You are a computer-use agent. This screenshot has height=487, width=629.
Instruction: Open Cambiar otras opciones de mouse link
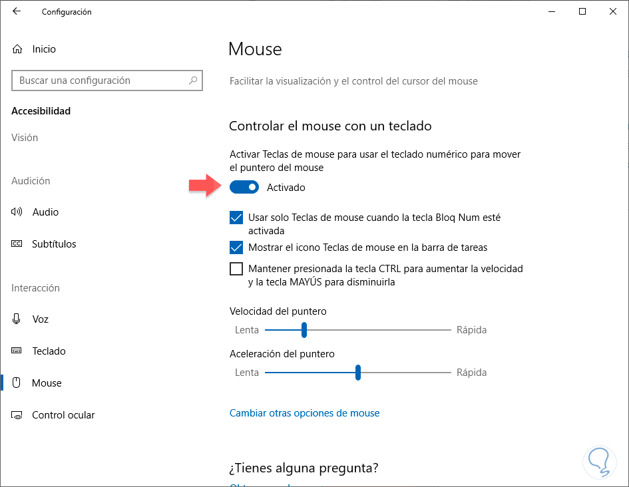[304, 413]
